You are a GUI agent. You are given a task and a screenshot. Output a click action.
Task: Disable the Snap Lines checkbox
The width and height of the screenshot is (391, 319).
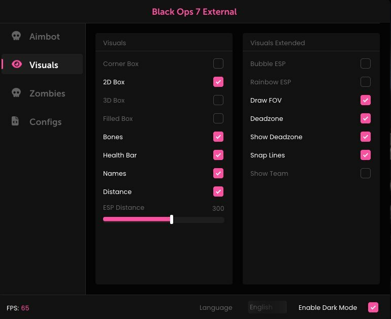pos(366,155)
